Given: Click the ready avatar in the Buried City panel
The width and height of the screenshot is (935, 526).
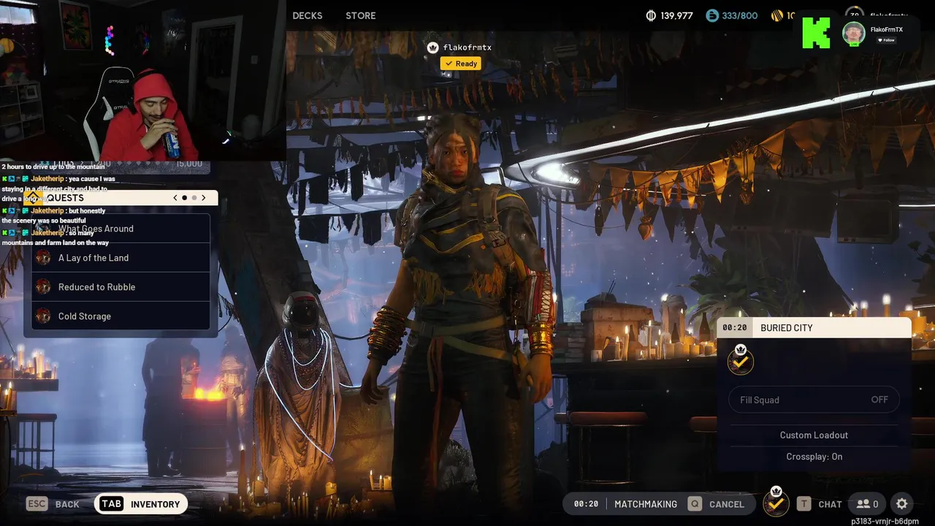Looking at the screenshot, I should (x=741, y=360).
